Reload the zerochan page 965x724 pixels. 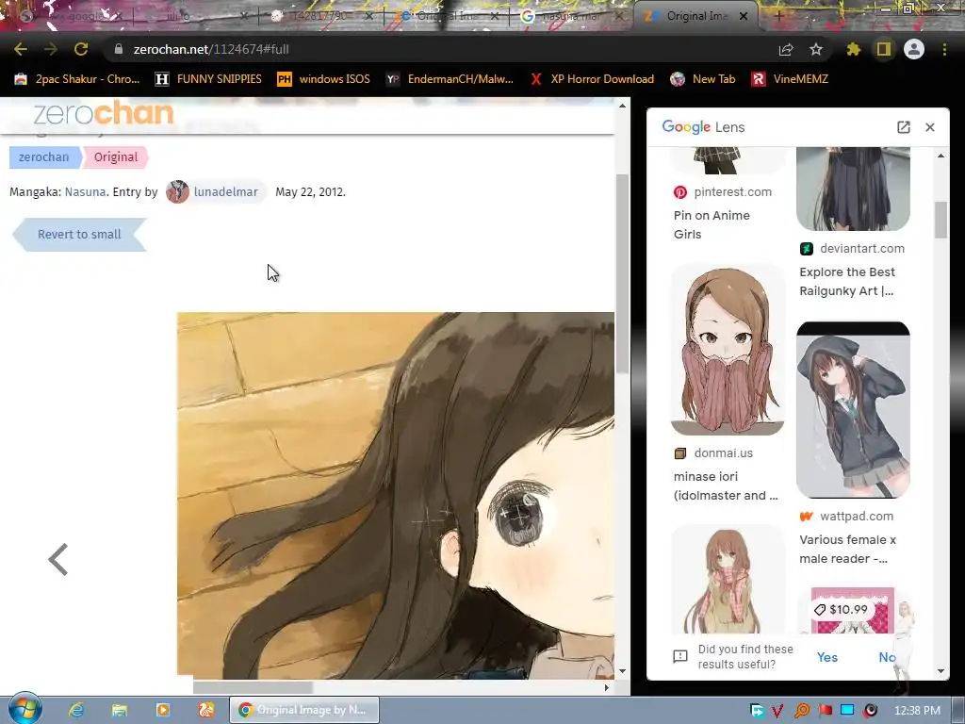pos(81,49)
